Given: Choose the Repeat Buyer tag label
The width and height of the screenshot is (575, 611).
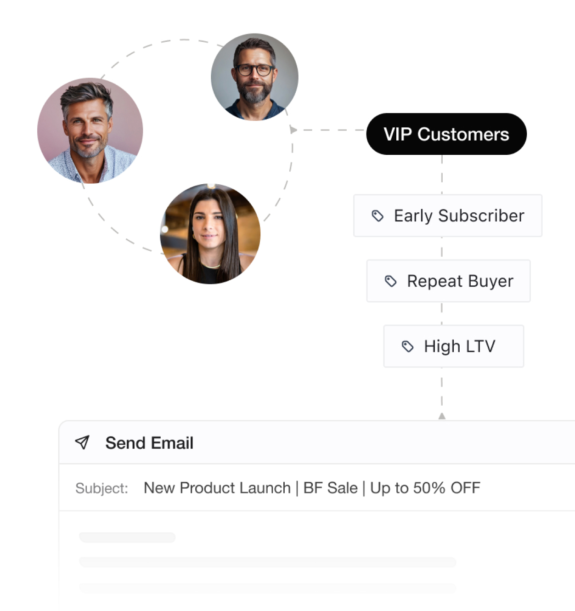Looking at the screenshot, I should [x=460, y=281].
